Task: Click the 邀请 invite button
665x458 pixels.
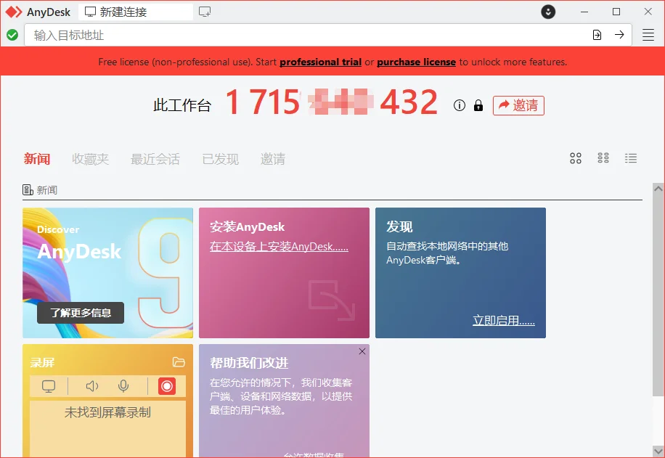Action: 518,105
